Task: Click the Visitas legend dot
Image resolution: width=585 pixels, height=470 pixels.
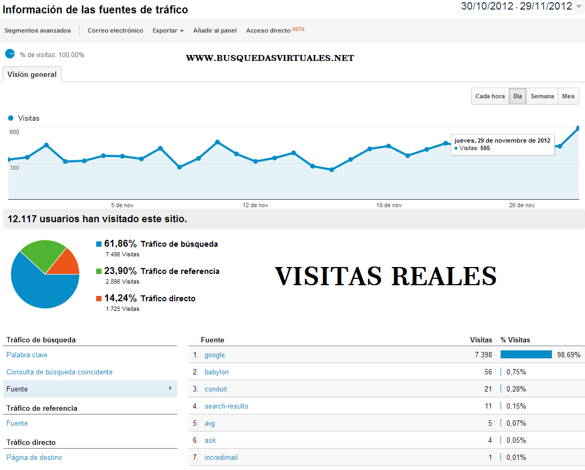Action: (x=11, y=118)
